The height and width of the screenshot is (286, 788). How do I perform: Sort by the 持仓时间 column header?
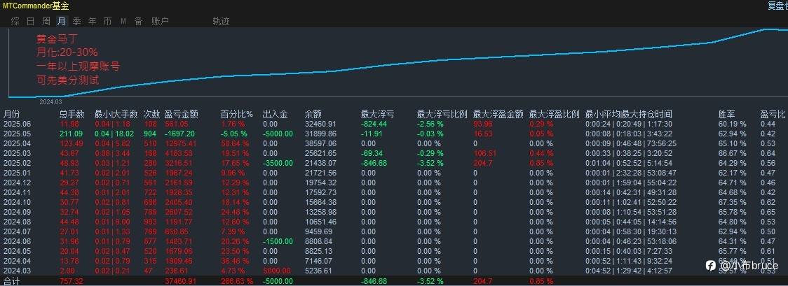tap(628, 114)
